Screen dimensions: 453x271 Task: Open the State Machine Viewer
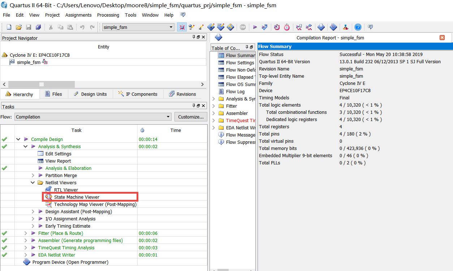(77, 197)
